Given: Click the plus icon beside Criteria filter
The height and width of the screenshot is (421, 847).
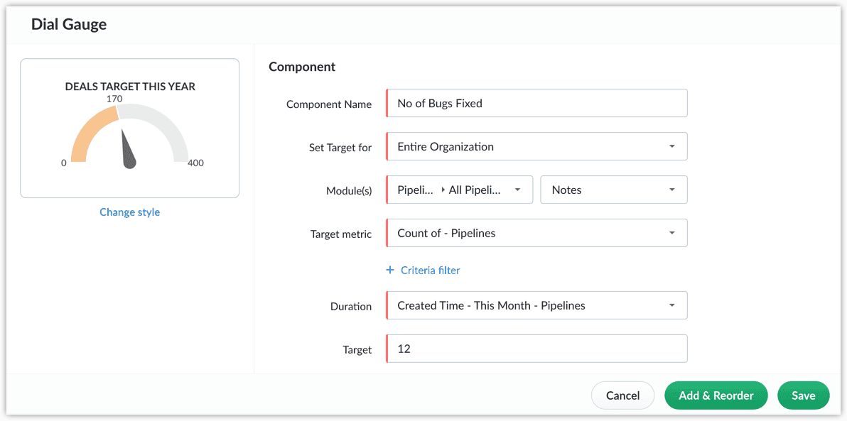Looking at the screenshot, I should coord(389,270).
